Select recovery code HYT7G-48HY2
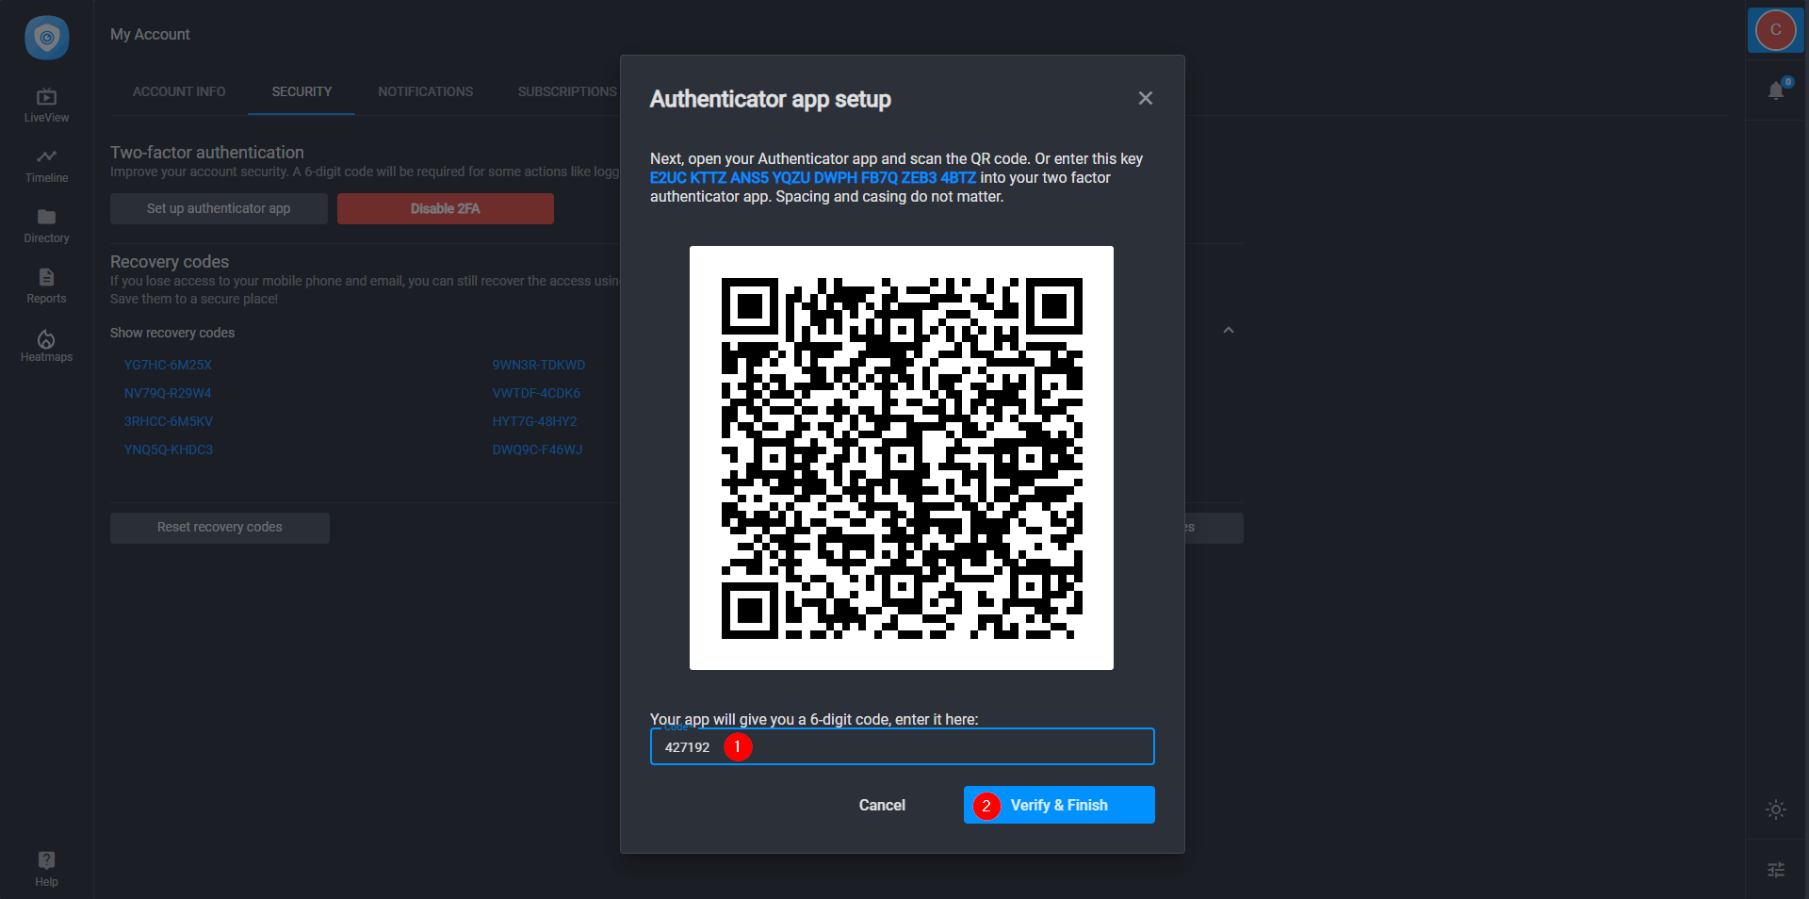 [x=534, y=421]
